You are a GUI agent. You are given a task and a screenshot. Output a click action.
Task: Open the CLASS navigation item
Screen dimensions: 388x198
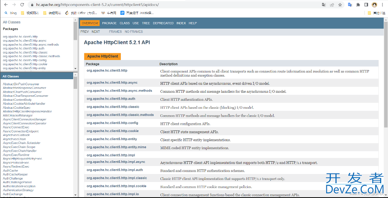click(124, 23)
